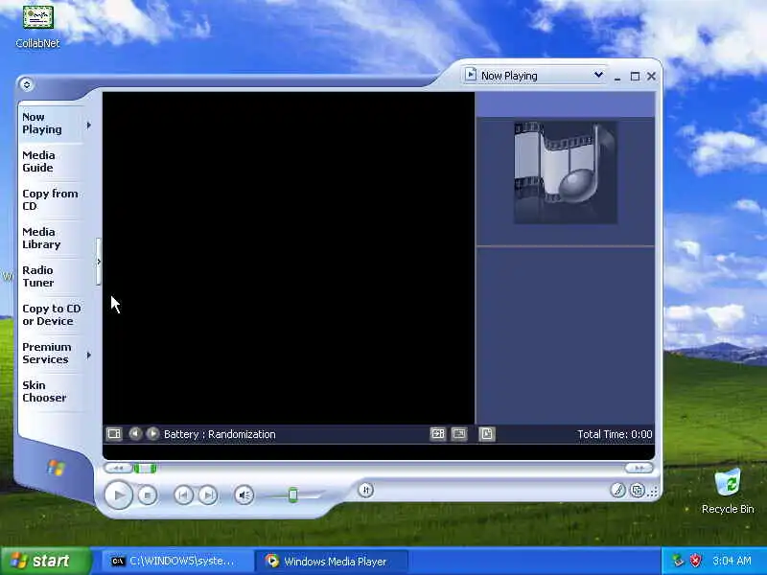This screenshot has height=575, width=767.
Task: Open the Windows Start menu
Action: coord(45,561)
